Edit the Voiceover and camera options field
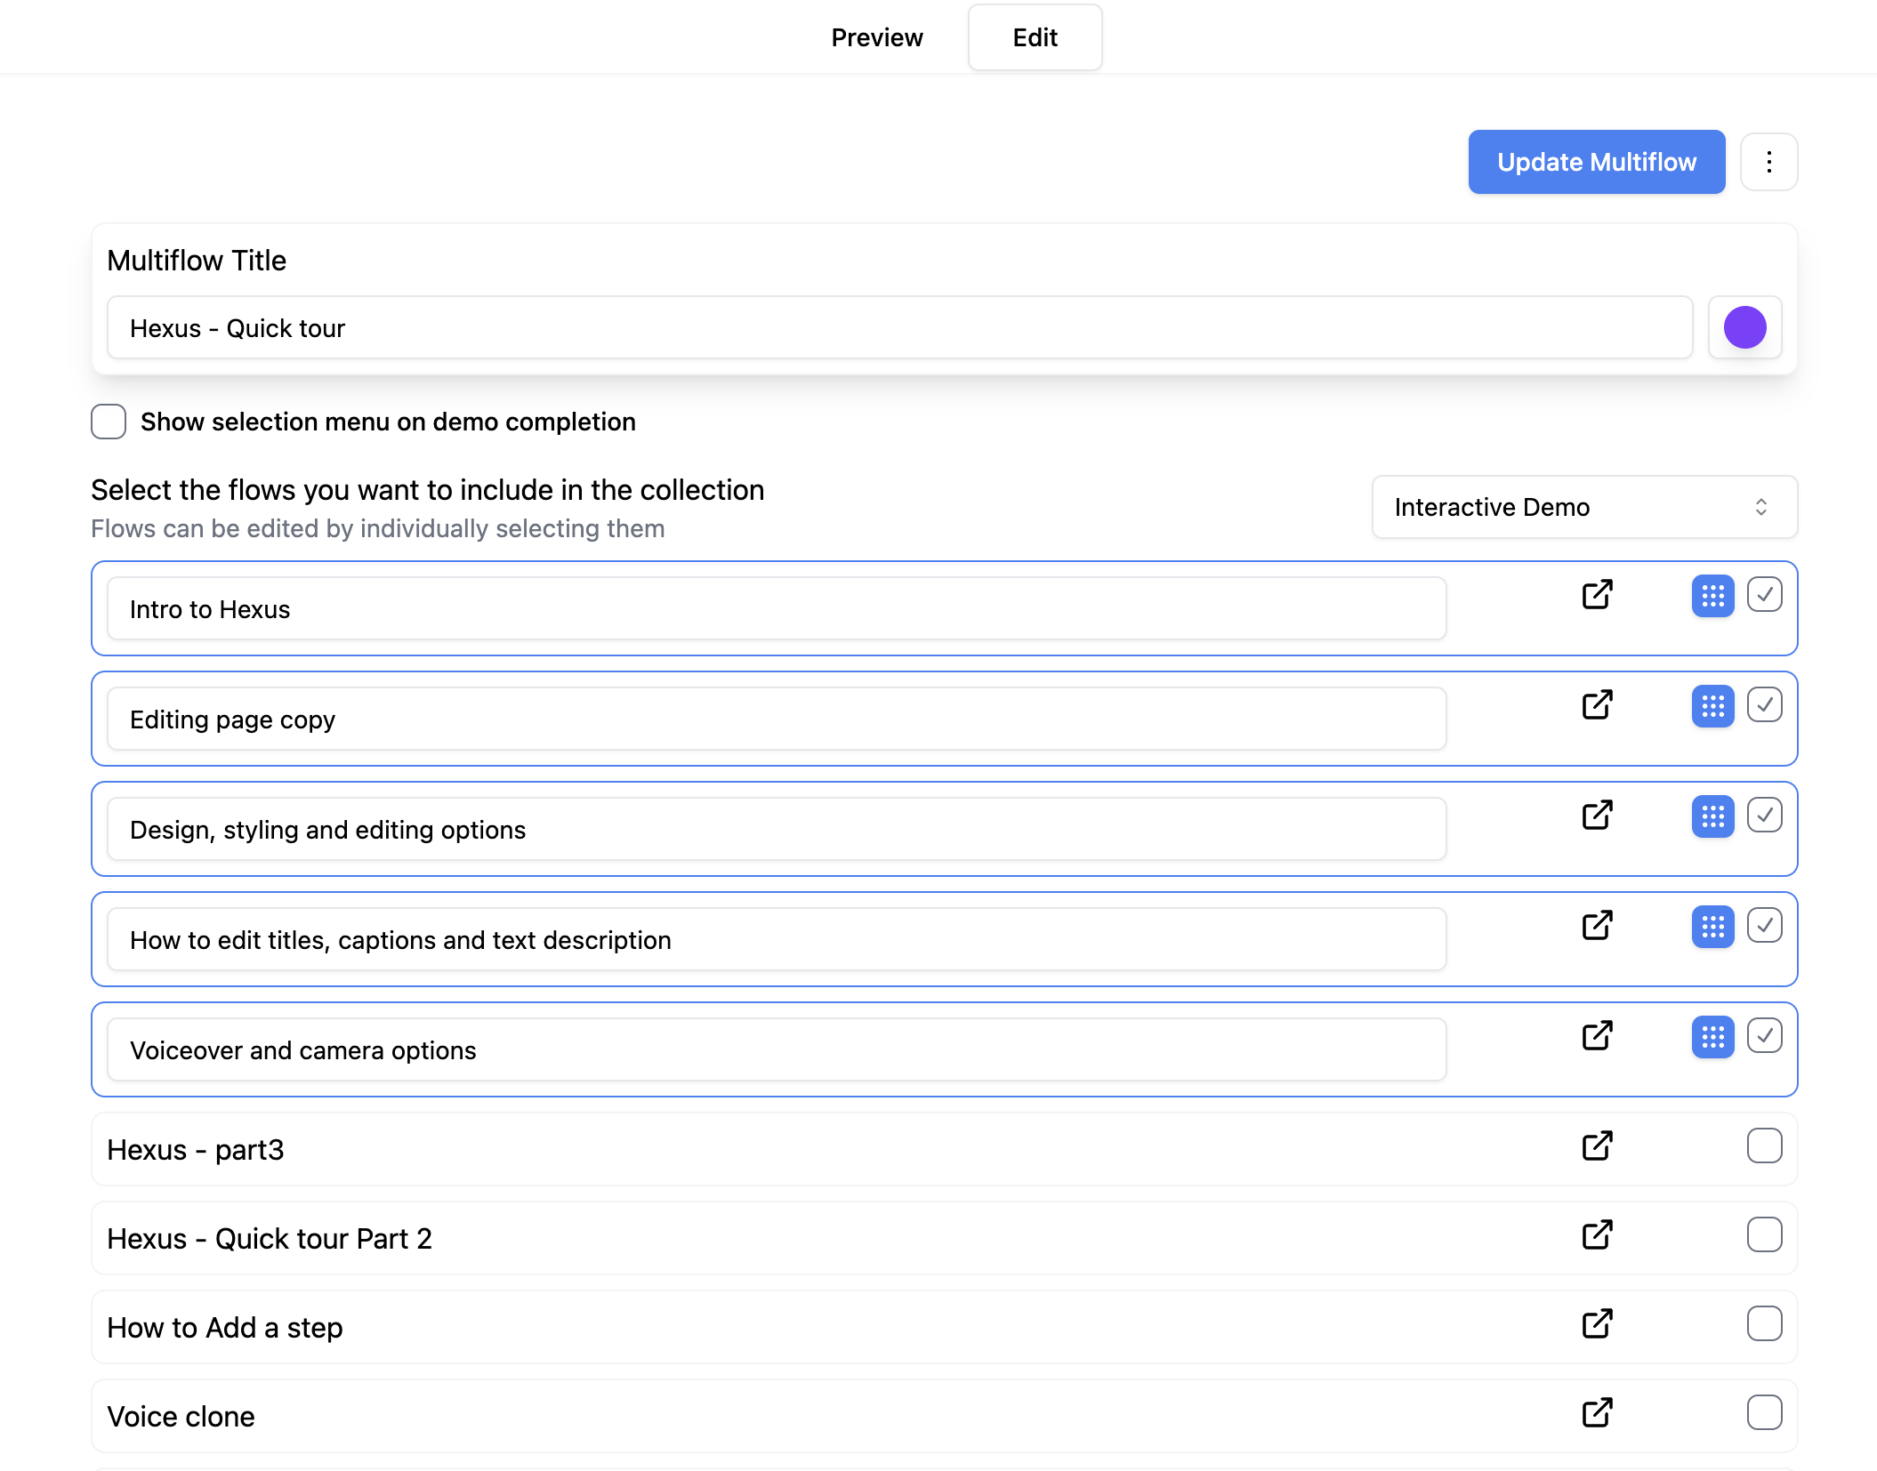Viewport: 1877px width, 1471px height. coord(777,1050)
